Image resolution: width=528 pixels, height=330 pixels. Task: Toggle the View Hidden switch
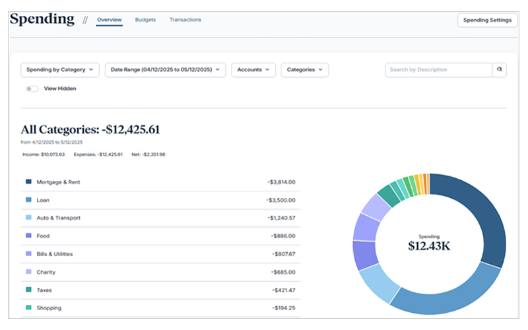pos(32,88)
